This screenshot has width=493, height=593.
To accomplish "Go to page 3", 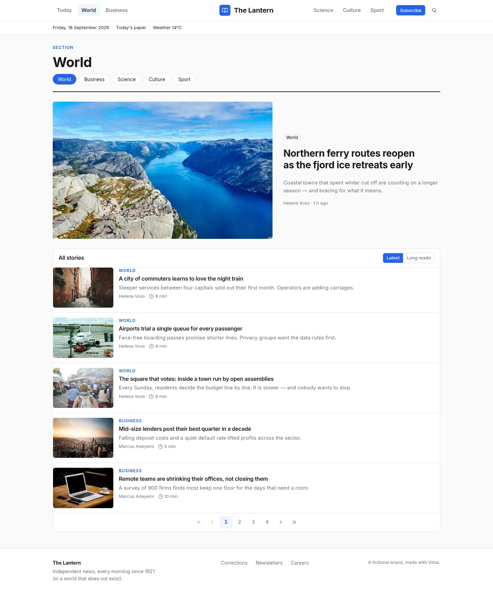I will coord(253,522).
